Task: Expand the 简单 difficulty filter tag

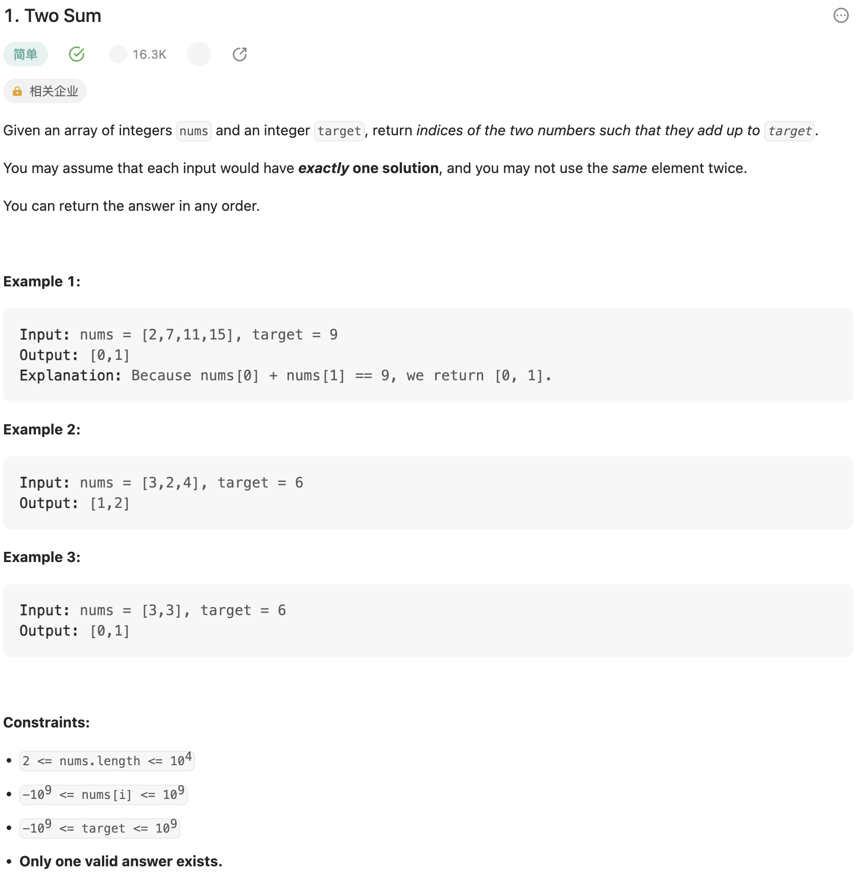Action: tap(25, 54)
